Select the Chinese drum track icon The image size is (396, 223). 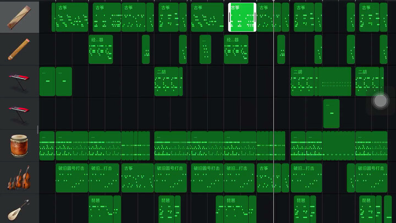pyautogui.click(x=19, y=145)
